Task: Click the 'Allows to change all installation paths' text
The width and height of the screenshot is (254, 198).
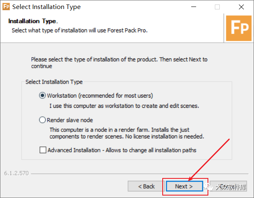Action: [x=151, y=150]
